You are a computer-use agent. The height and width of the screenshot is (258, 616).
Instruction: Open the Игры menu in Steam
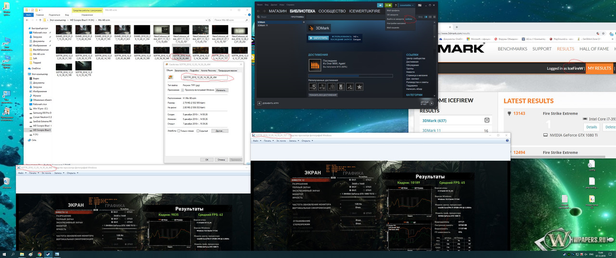(x=282, y=5)
